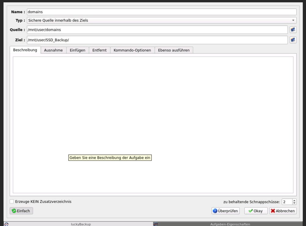
Task: Click the Quelle path field
Action: point(157,30)
